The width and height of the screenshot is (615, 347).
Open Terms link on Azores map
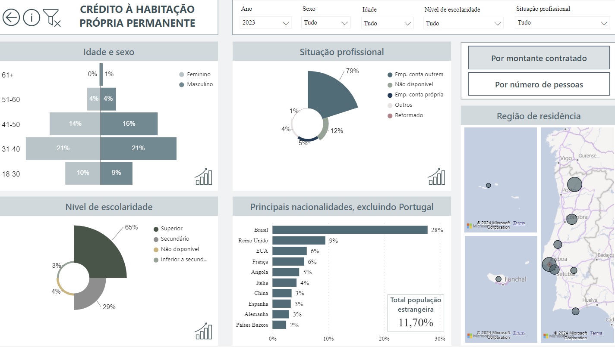point(519,223)
